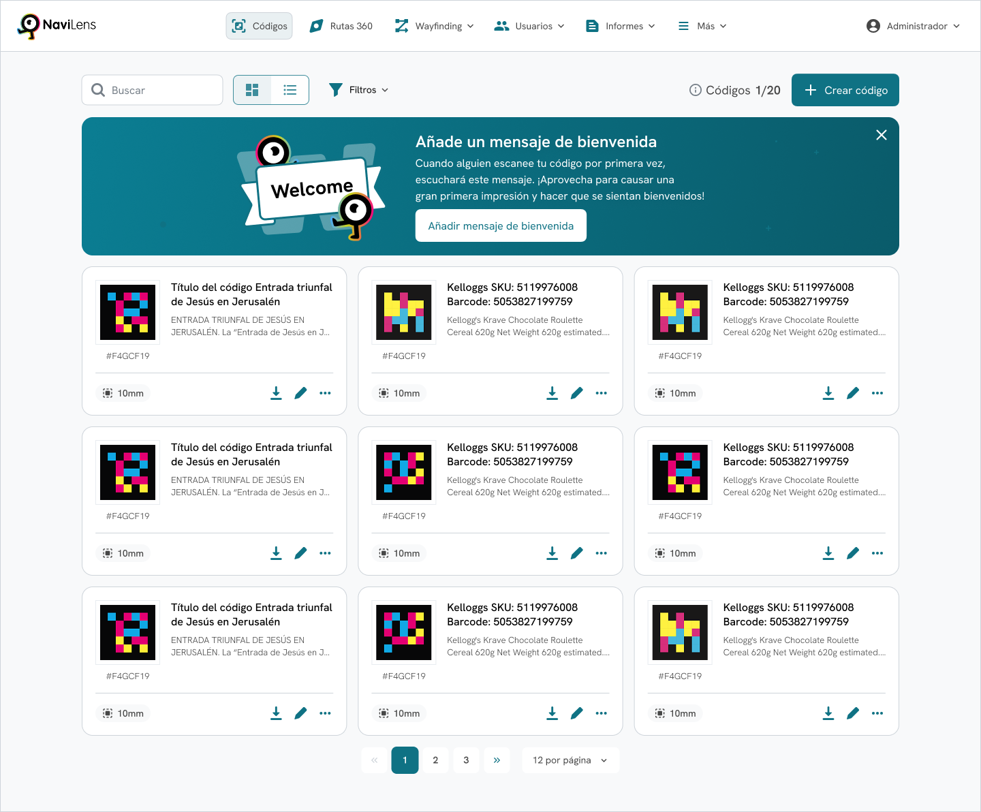Download the first Entrada triunfal code card
This screenshot has width=981, height=812.
[x=276, y=393]
